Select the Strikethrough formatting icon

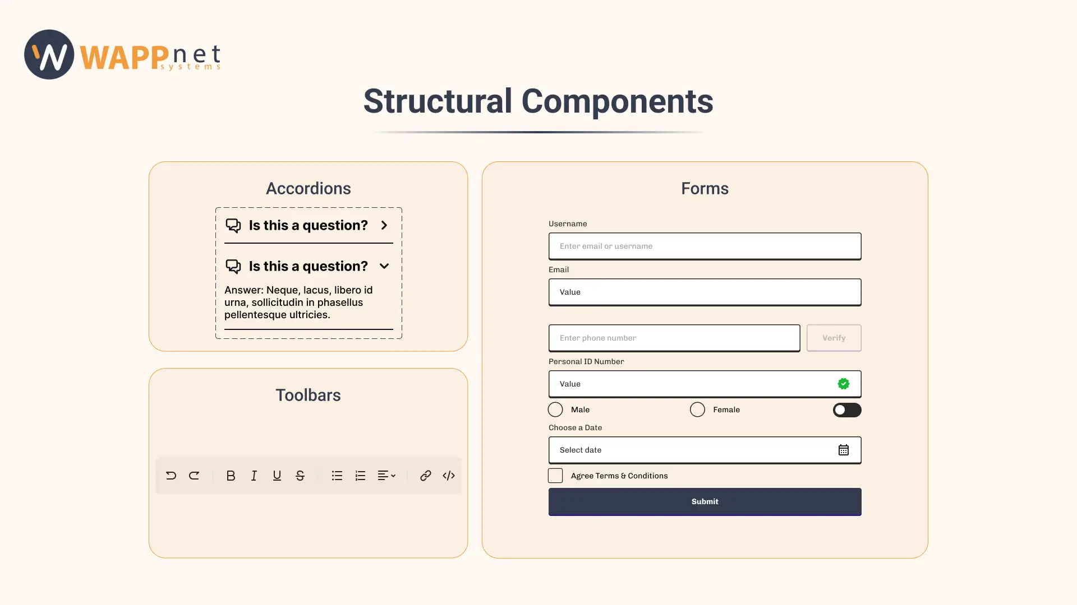(300, 476)
